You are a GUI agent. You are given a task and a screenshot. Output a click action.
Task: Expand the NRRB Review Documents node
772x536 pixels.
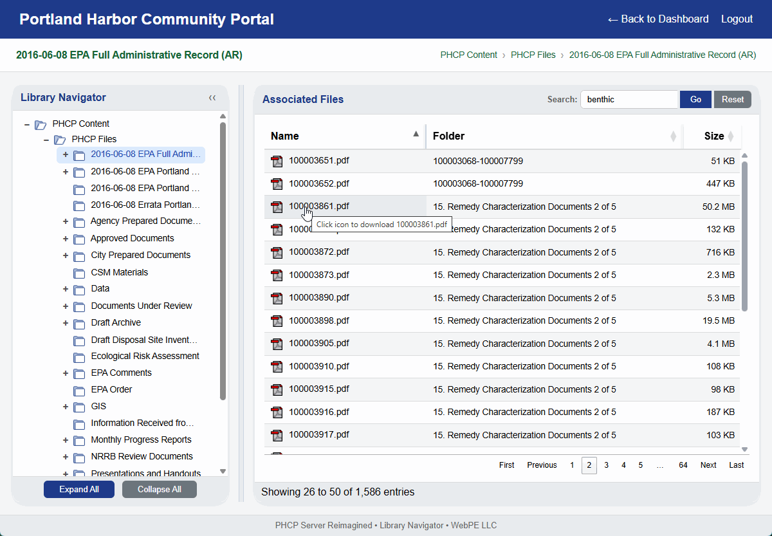pos(65,457)
